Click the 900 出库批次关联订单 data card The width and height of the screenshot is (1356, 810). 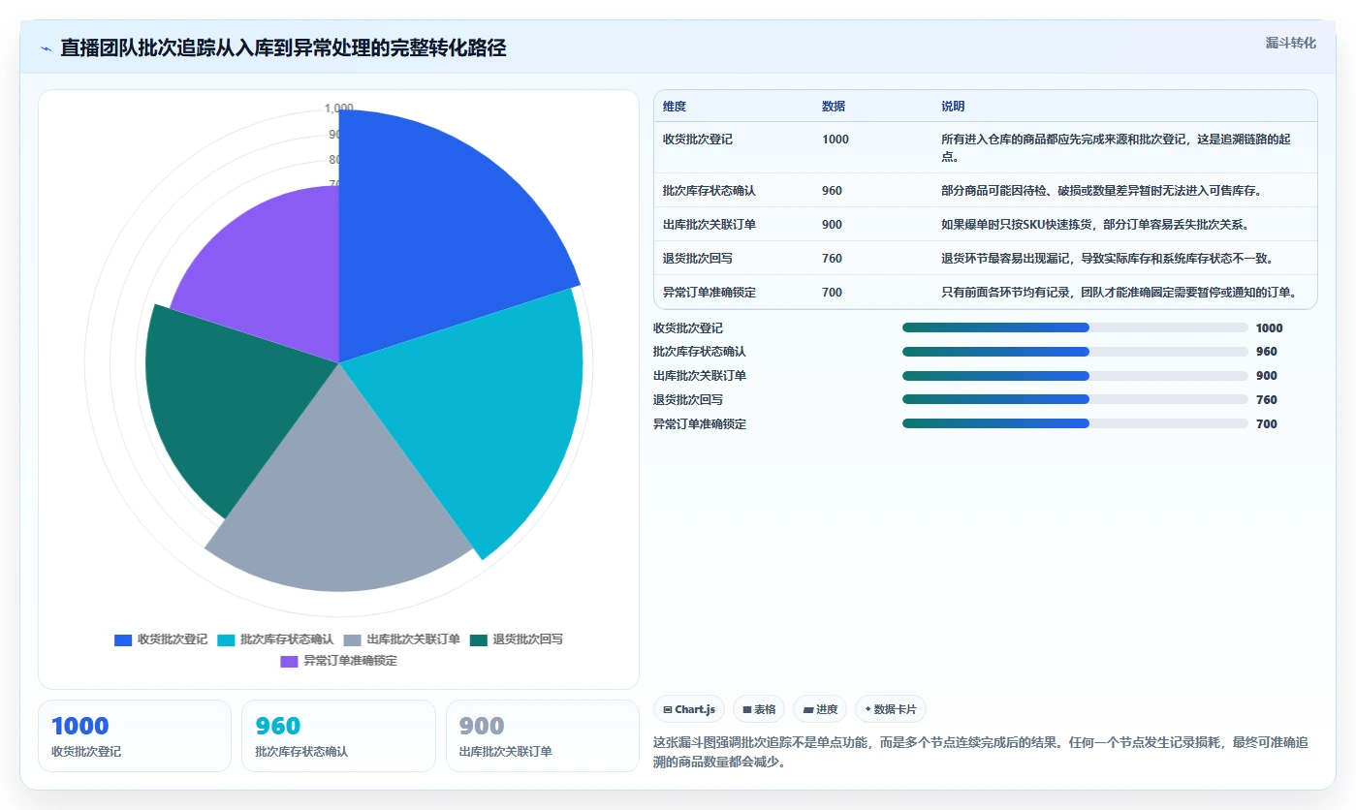(543, 736)
